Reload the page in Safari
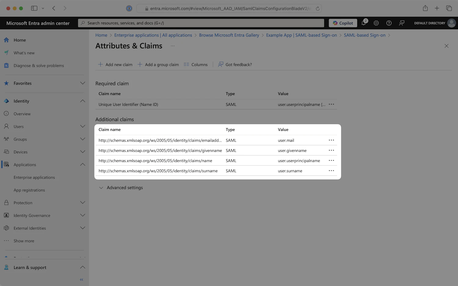 point(318,9)
